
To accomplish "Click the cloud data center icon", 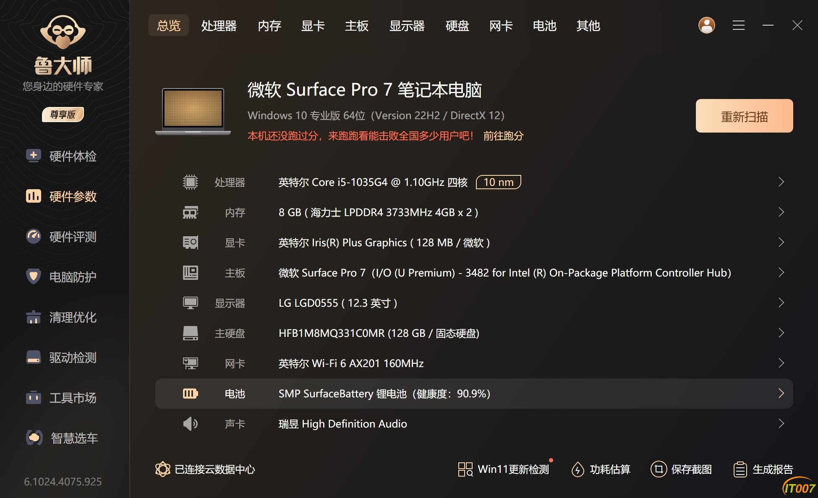I will [163, 469].
